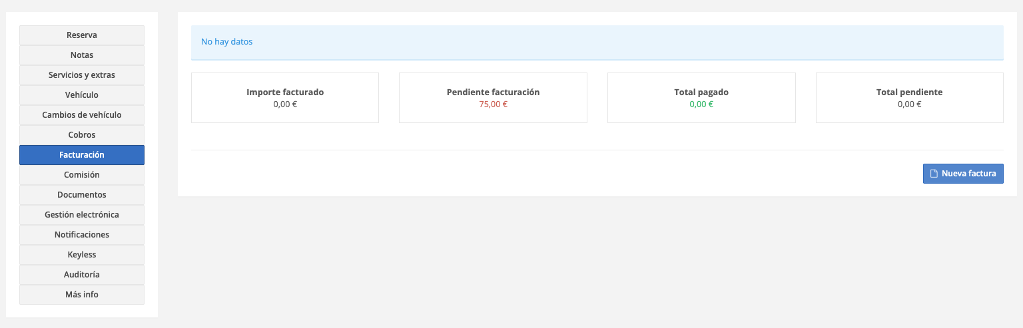Go to the Notas tab
This screenshot has height=328, width=1023.
pos(82,55)
